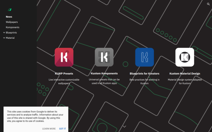Open the Wallpapers page in sidebar
The image size is (212, 132).
pyautogui.click(x=12, y=22)
